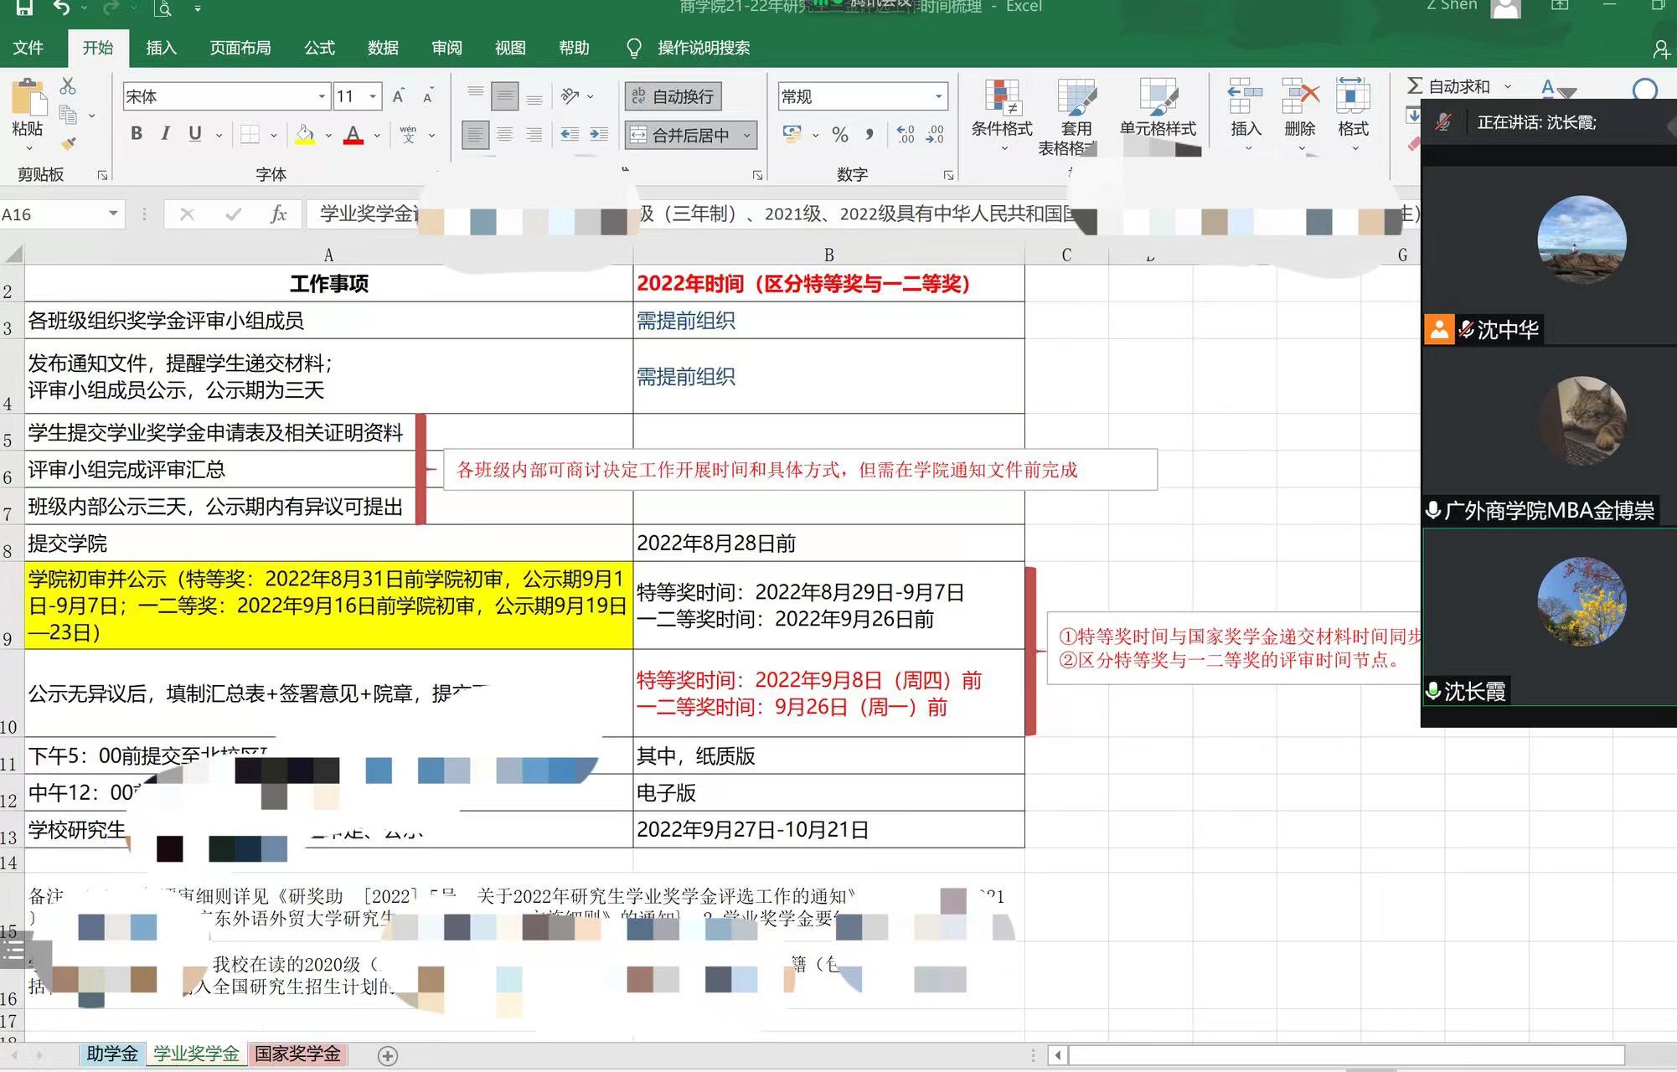Toggle Bold formatting

tap(137, 134)
